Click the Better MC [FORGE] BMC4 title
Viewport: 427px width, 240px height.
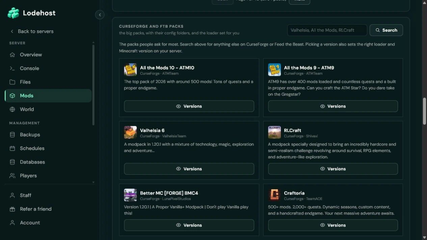(169, 193)
